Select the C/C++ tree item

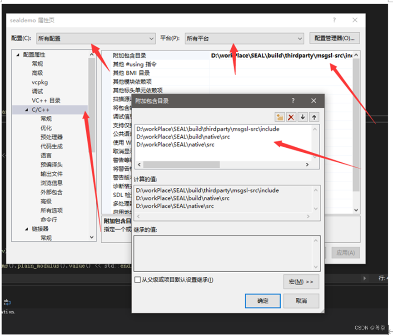point(40,110)
